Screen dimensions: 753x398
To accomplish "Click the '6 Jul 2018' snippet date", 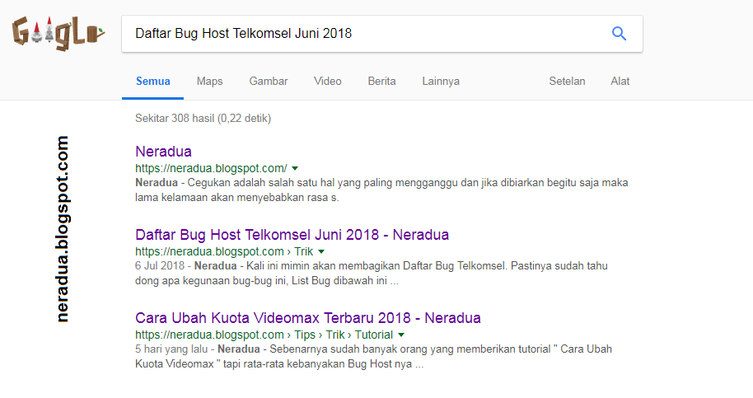I will tap(160, 266).
